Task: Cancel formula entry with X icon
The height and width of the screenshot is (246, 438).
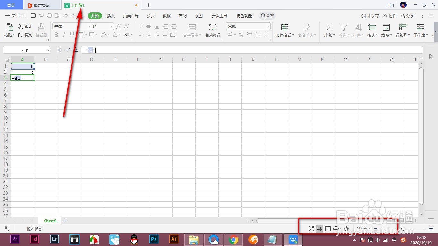Action: [x=59, y=50]
